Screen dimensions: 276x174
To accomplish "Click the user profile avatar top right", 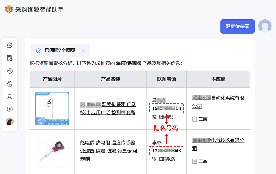I will pos(265,26).
